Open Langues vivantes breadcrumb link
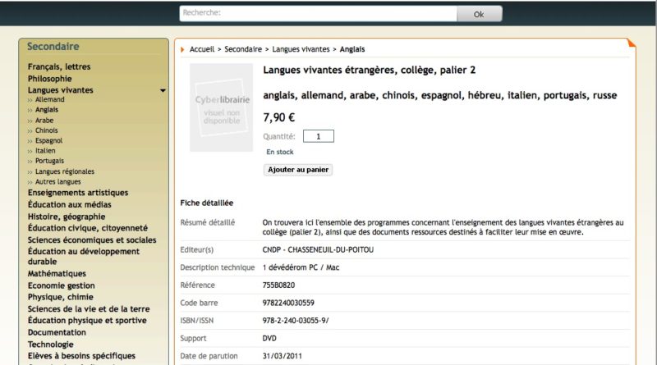The height and width of the screenshot is (365, 657). tap(301, 49)
